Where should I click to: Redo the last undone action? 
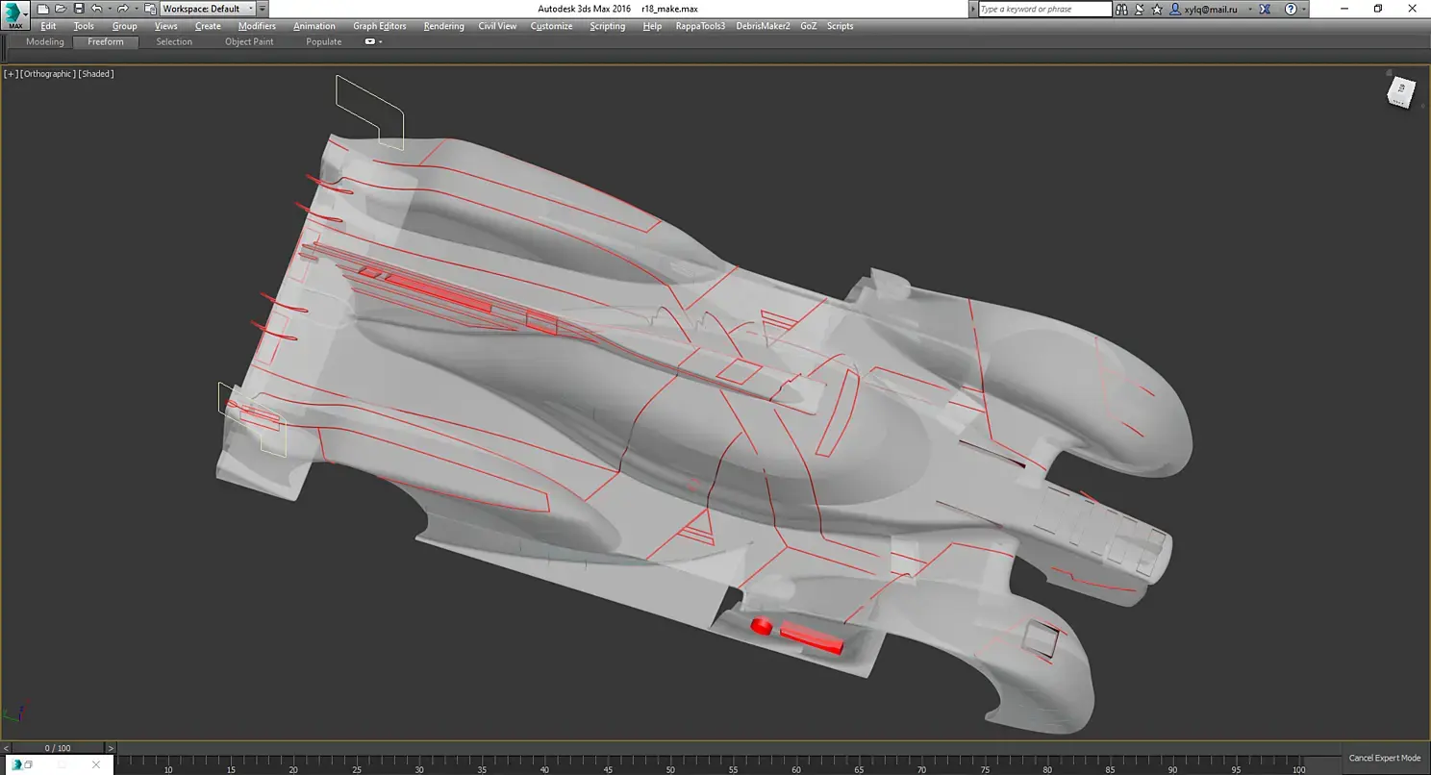click(122, 9)
